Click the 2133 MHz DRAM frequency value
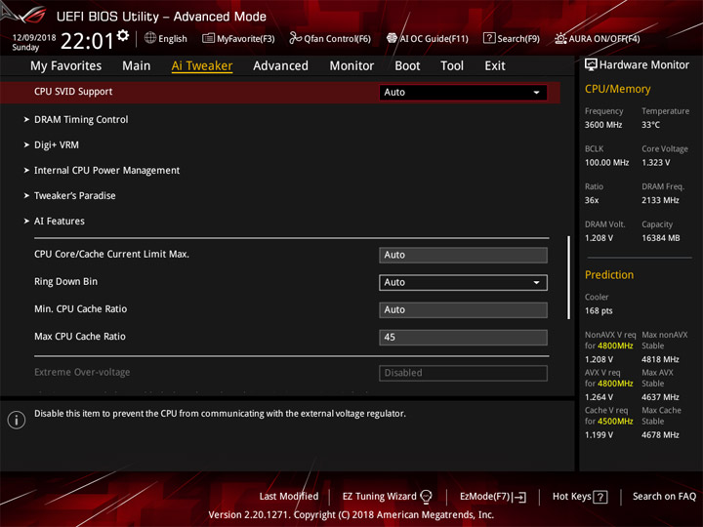Viewport: 703px width, 527px height. point(660,200)
